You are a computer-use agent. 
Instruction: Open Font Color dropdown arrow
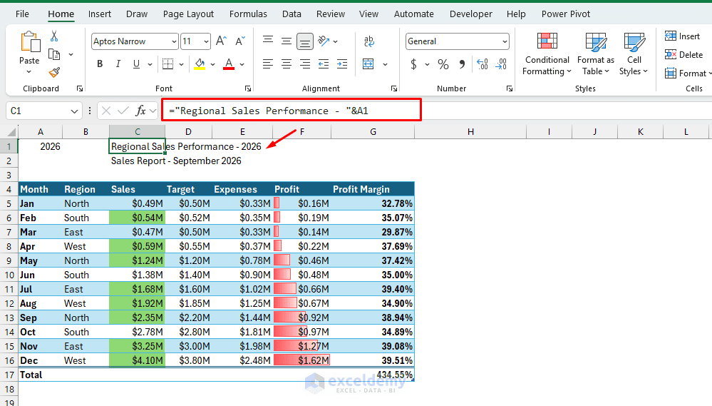pos(242,64)
